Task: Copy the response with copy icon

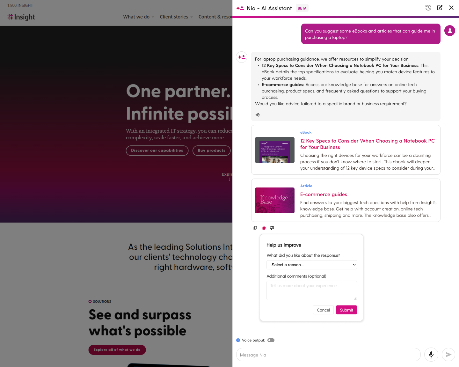Action: point(255,228)
